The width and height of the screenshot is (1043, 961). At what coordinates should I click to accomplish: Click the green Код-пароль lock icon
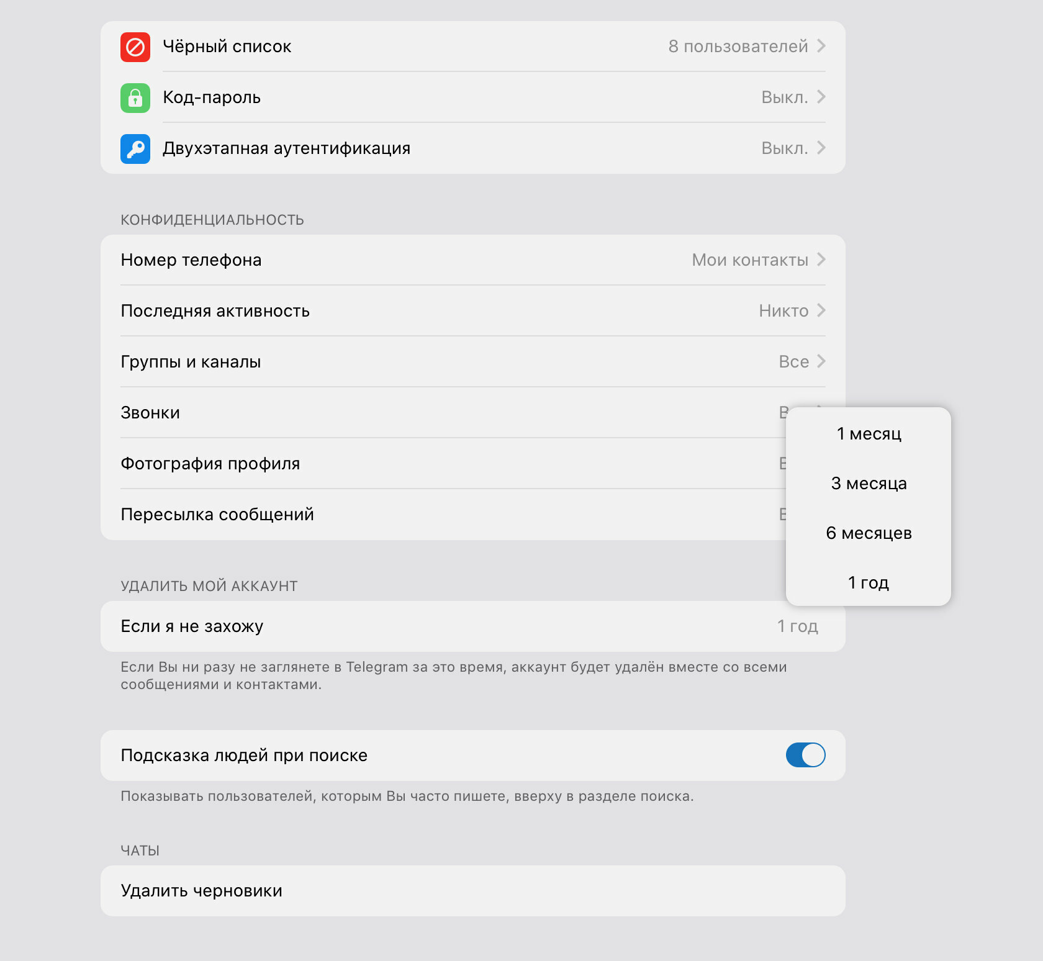[135, 97]
